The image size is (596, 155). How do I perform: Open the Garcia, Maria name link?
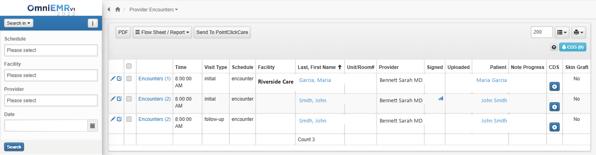tap(315, 80)
